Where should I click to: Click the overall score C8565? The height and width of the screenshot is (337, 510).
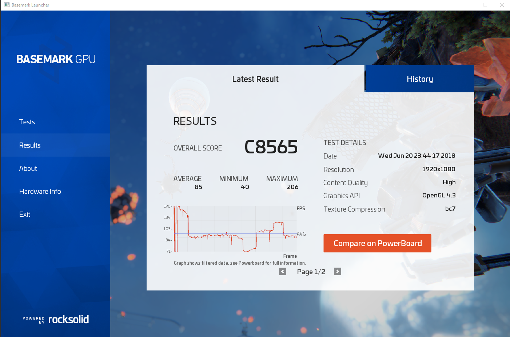271,147
